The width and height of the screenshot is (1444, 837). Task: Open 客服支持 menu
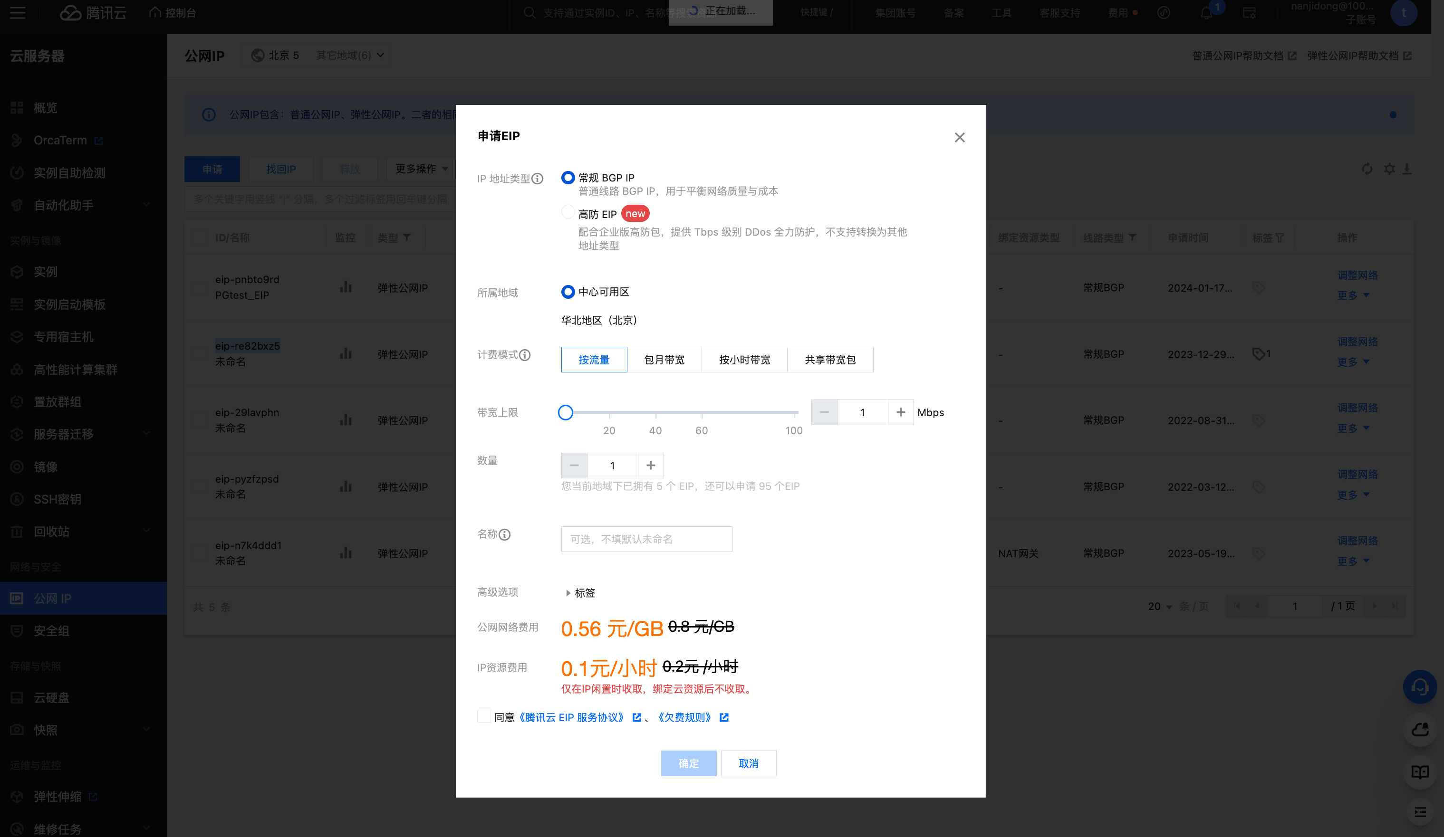1059,13
